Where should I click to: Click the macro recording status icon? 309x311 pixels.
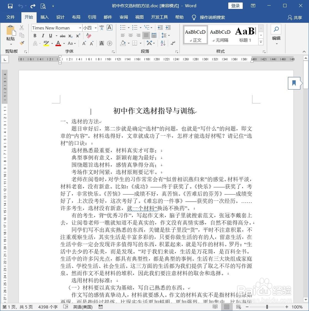coord(100,307)
